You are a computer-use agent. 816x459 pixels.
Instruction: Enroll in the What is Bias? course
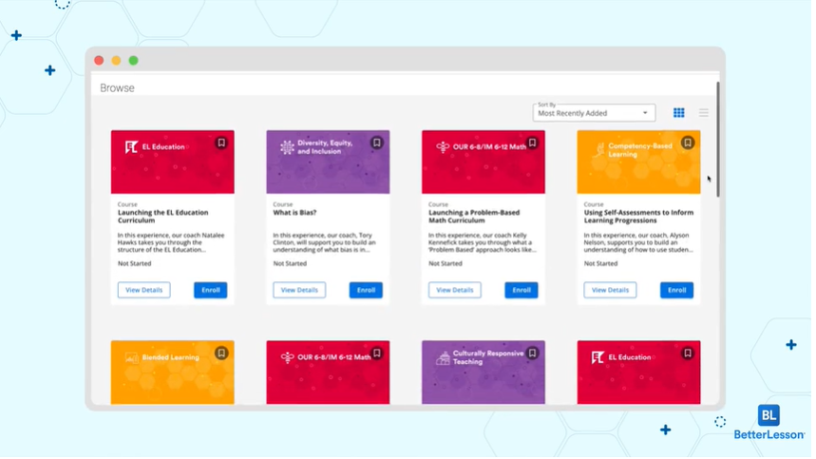368,292
